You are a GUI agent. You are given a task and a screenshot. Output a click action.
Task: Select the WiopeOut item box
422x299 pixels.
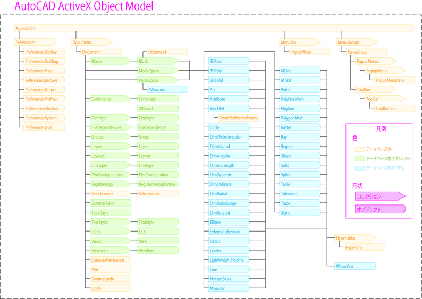click(355, 266)
